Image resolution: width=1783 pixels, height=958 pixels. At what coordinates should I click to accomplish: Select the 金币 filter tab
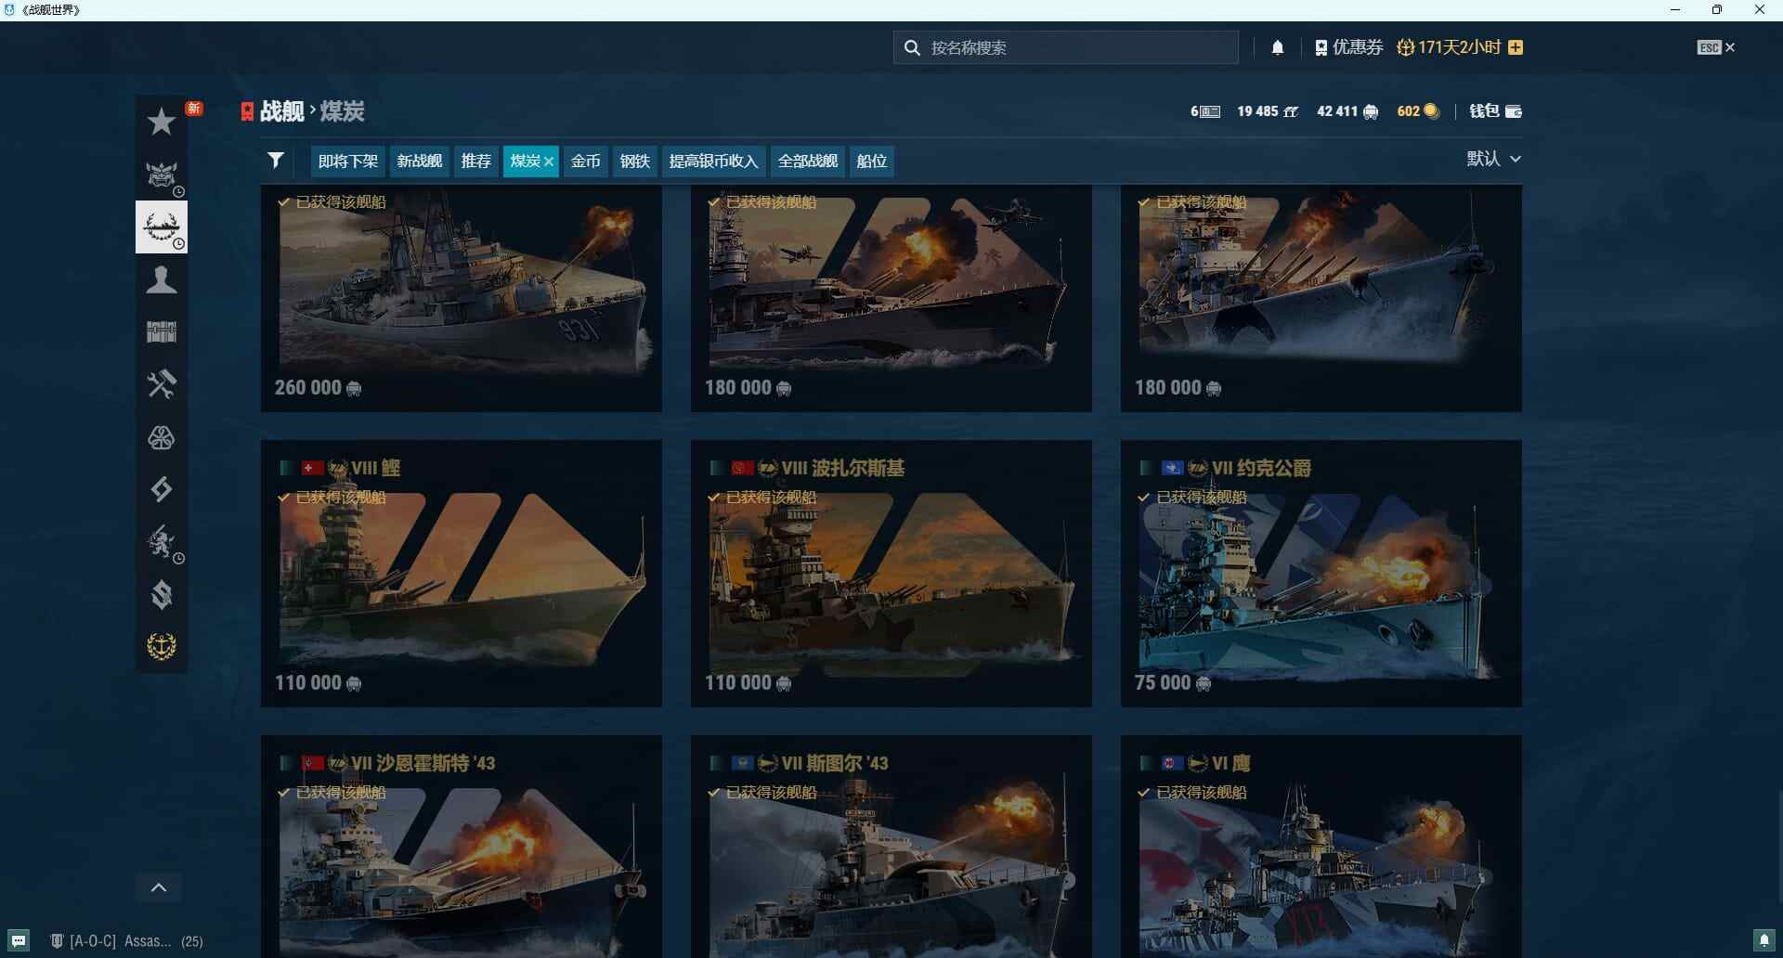pyautogui.click(x=586, y=161)
